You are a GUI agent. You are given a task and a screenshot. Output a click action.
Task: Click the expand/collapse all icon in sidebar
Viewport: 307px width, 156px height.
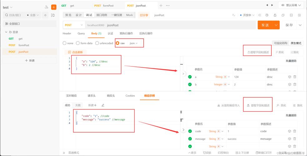pyautogui.click(x=53, y=15)
